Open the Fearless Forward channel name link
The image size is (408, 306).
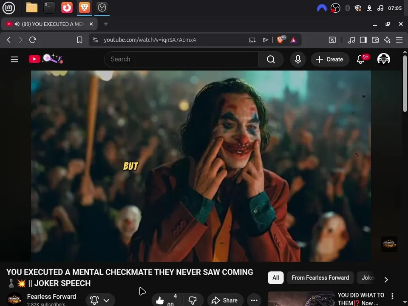coord(51,297)
